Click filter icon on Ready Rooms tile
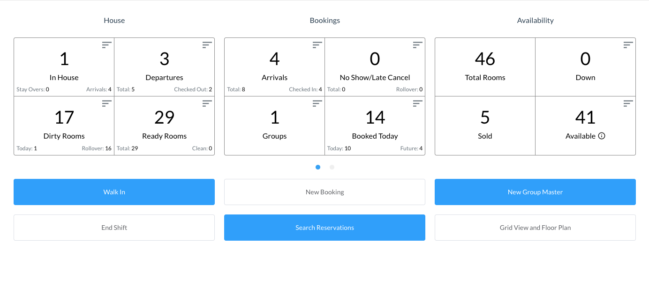 [207, 103]
